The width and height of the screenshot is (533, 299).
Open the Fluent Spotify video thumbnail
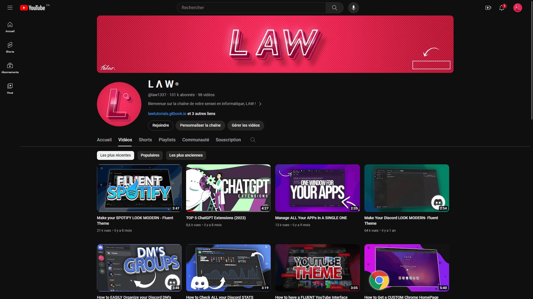[x=139, y=188]
